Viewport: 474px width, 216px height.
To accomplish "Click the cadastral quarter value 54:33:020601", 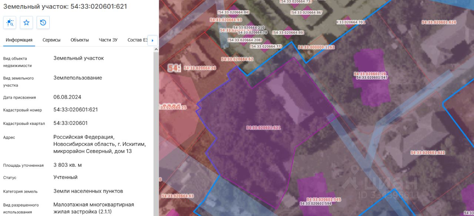I will click(70, 123).
